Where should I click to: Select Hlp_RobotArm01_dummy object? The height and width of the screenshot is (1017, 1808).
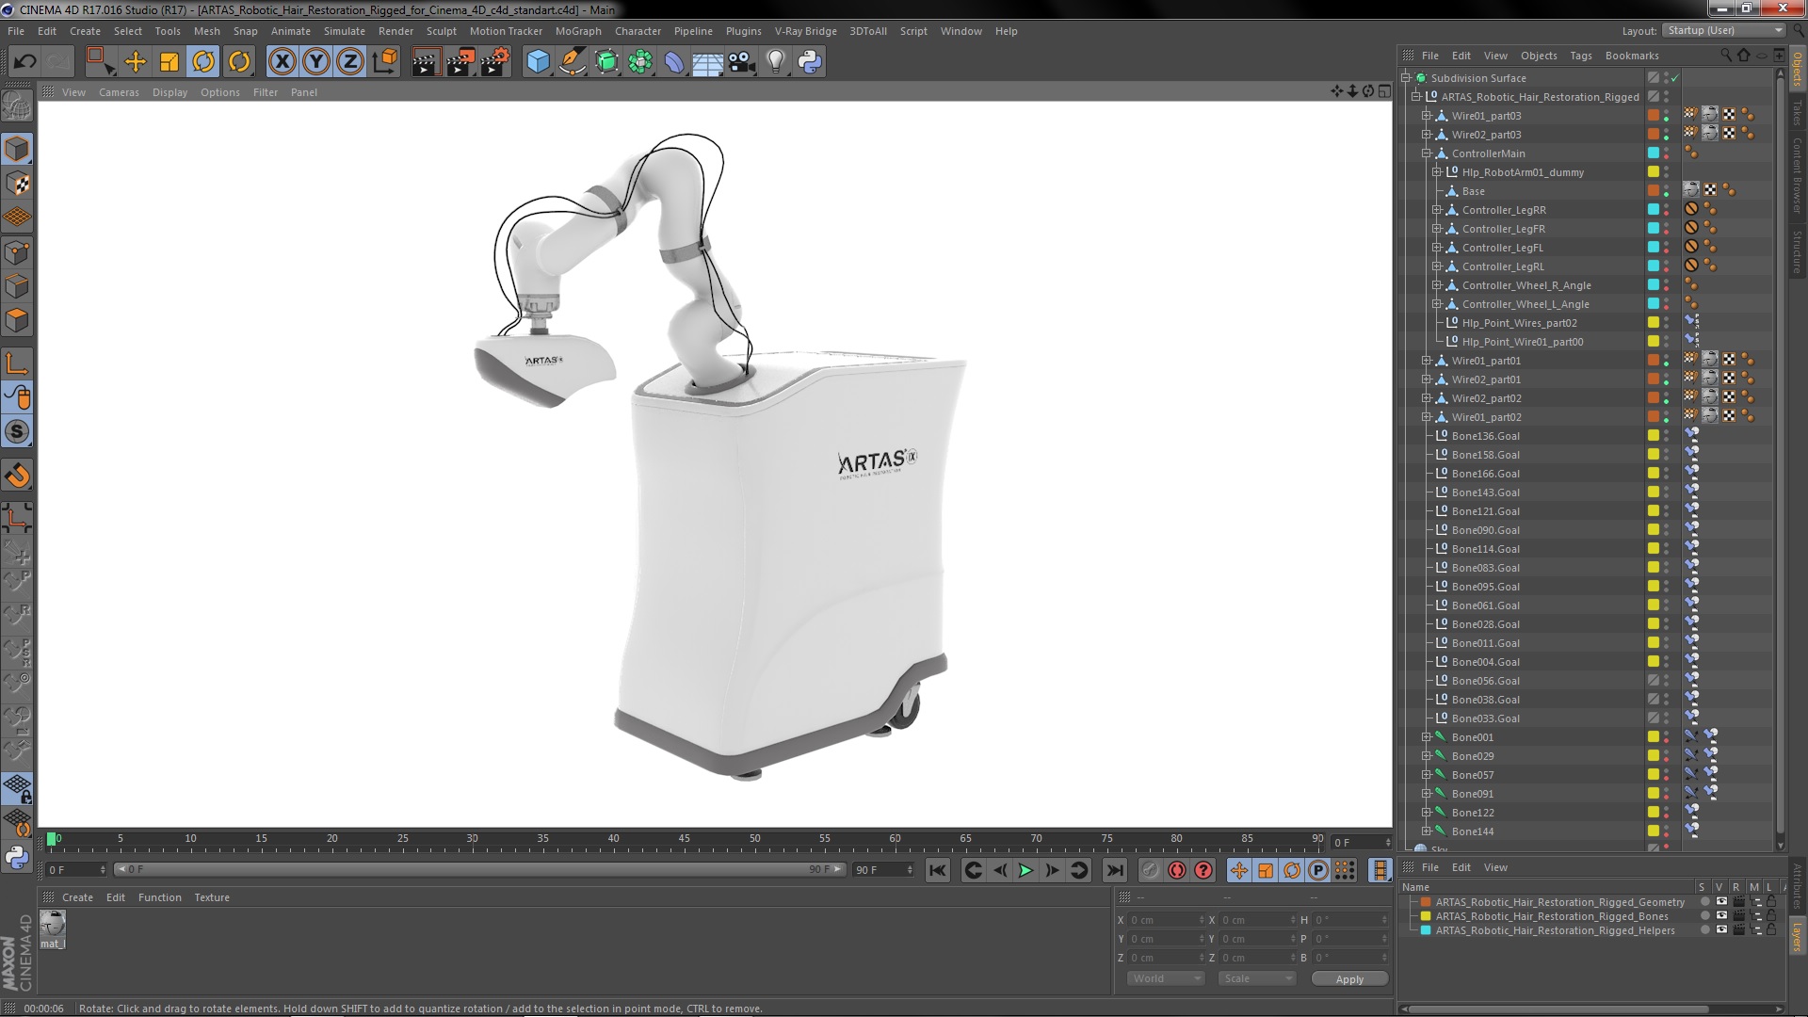1523,172
